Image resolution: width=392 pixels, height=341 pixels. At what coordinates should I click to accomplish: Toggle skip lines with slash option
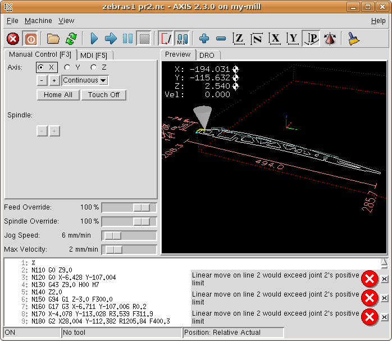click(x=166, y=39)
